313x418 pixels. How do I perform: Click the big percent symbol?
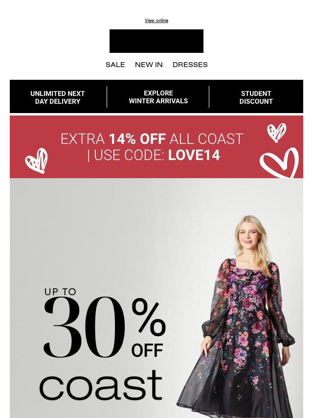[x=148, y=317]
